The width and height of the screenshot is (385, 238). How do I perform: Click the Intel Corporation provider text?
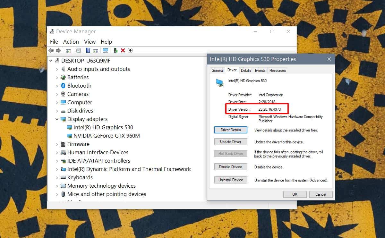(x=271, y=95)
